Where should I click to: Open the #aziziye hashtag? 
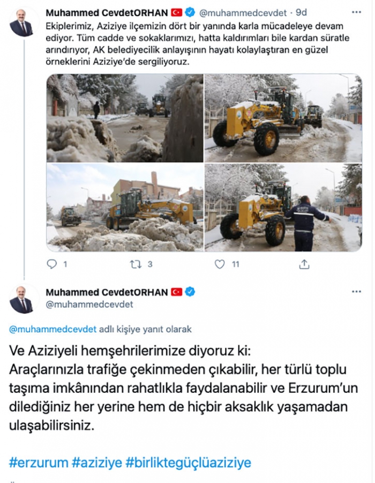[x=97, y=463]
